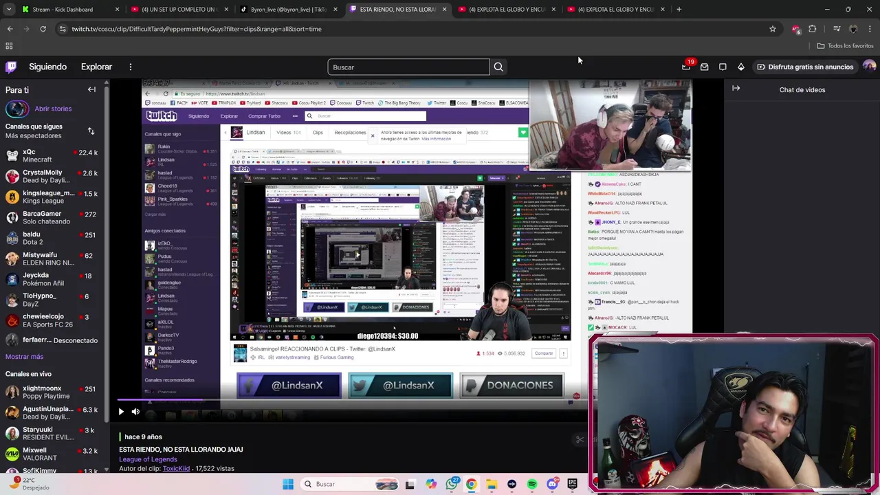Open the Chrome extensions puzzle icon

(x=813, y=29)
